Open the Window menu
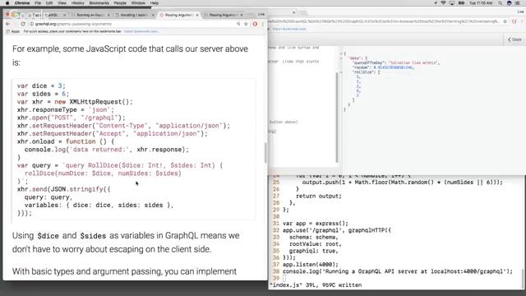 tap(138, 3)
